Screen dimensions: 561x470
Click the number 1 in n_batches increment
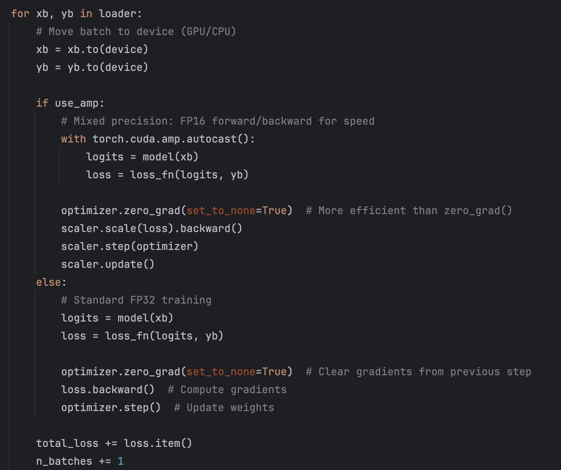(x=120, y=461)
